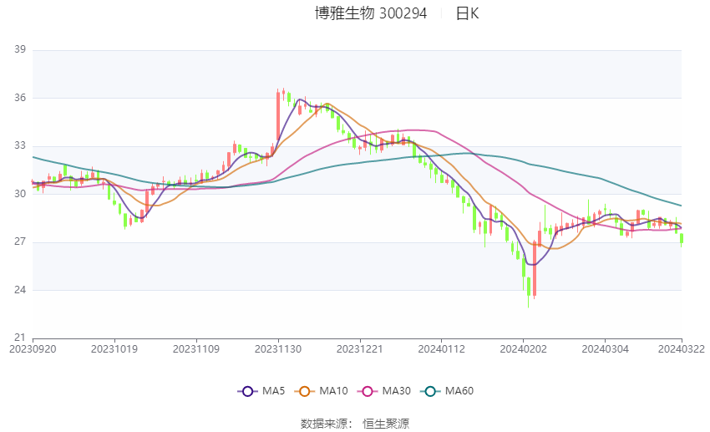Select the 20230920 start date axis label
The height and width of the screenshot is (432, 710).
click(33, 349)
